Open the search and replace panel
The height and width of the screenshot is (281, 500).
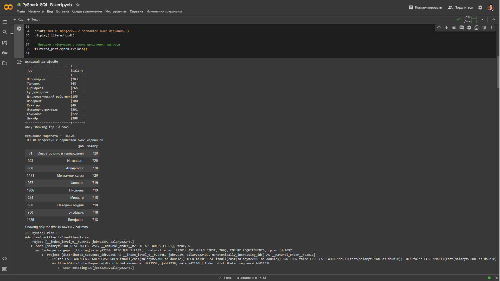[5, 32]
